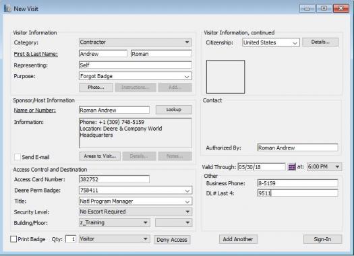Click the First Name field containing Andrew

tap(103, 54)
